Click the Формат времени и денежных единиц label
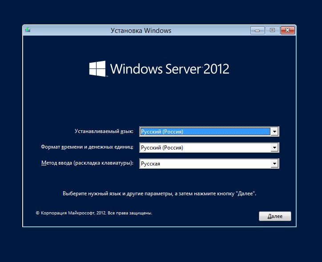This screenshot has height=262, width=322. point(87,147)
